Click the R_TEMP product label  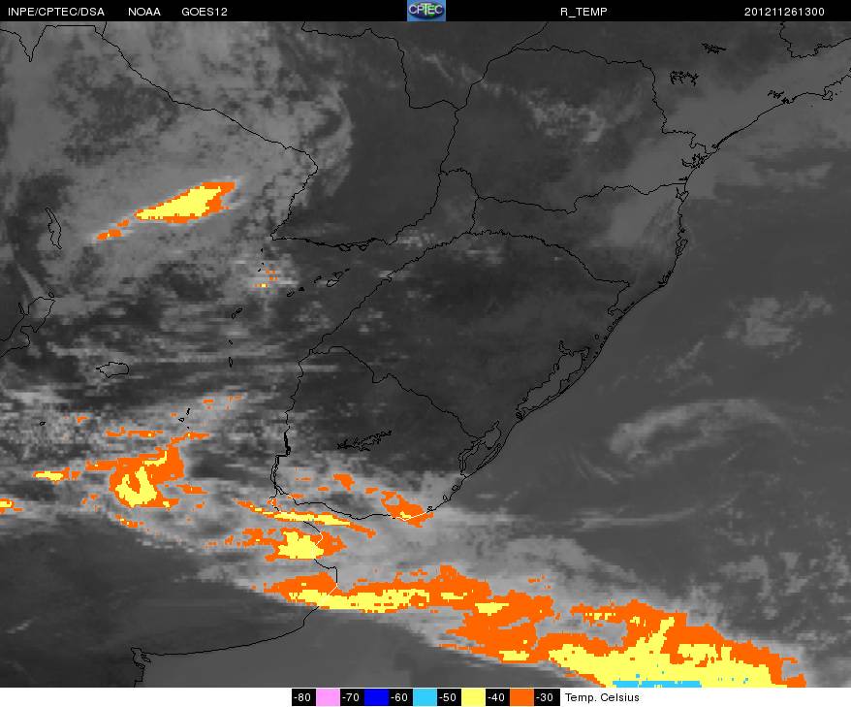point(583,12)
